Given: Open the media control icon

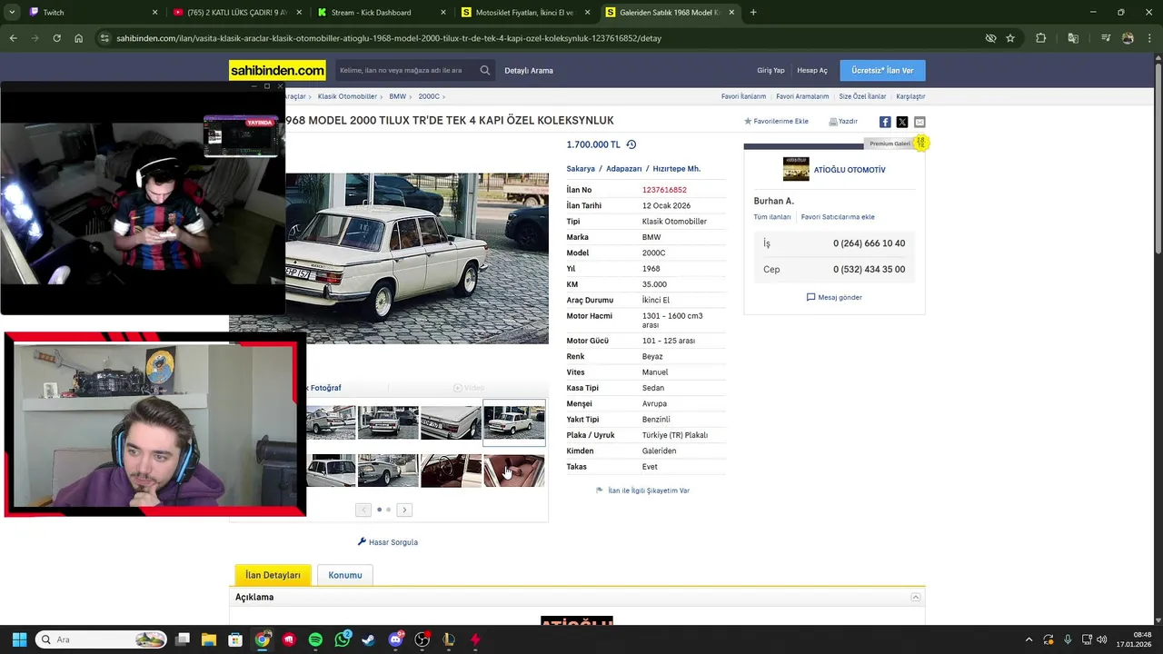Looking at the screenshot, I should pos(1106,38).
